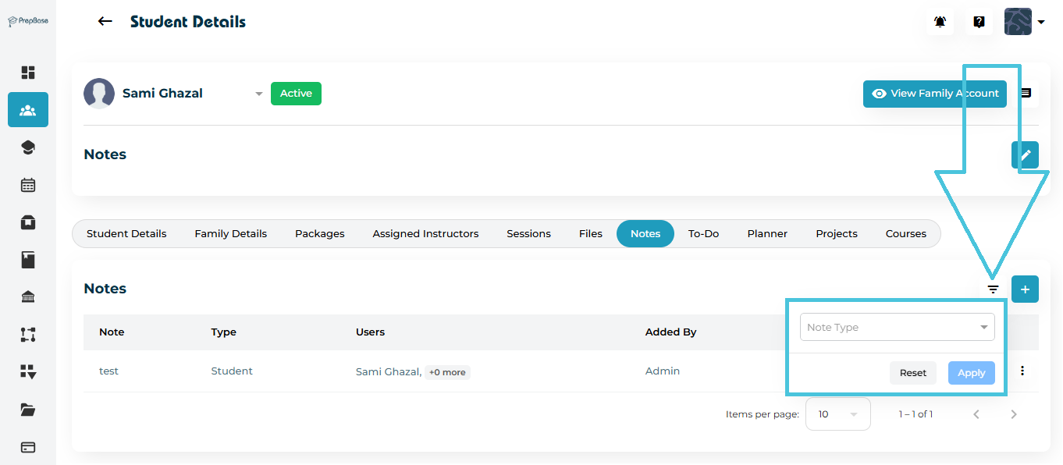This screenshot has width=1063, height=465.
Task: Add a new note with plus button
Action: click(1025, 289)
